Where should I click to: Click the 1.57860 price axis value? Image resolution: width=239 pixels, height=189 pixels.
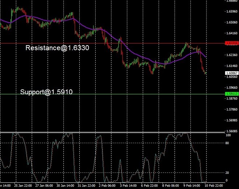pos(232,109)
